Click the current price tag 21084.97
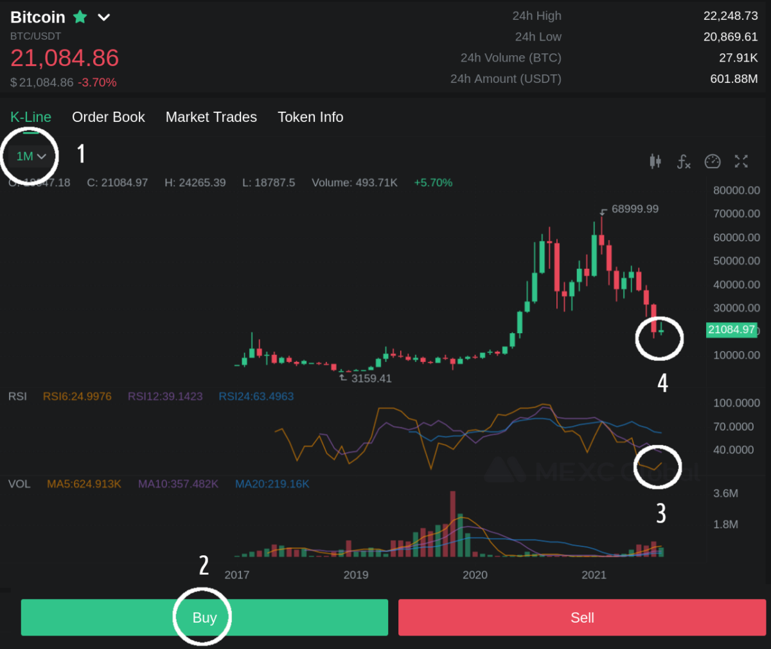 (731, 329)
